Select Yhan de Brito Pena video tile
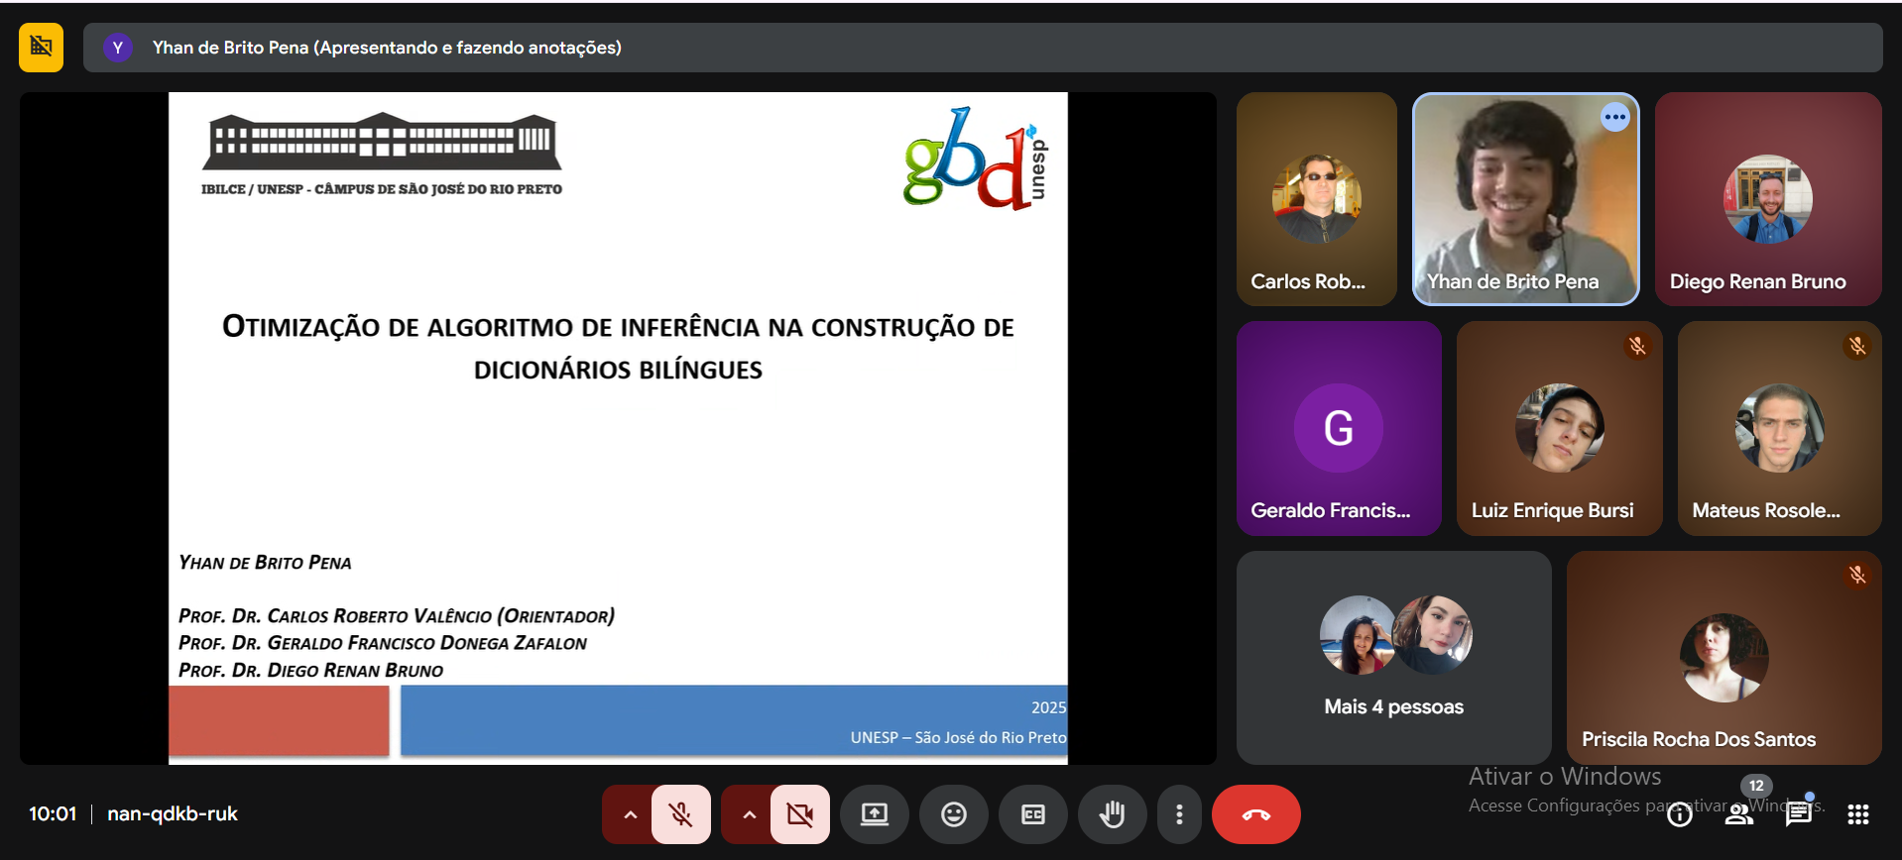The height and width of the screenshot is (860, 1902). 1526,199
